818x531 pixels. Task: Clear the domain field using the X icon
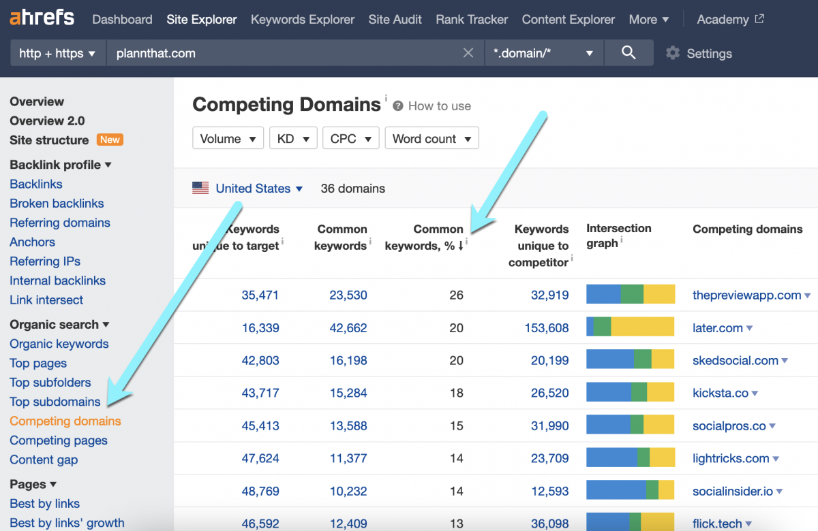pos(468,52)
